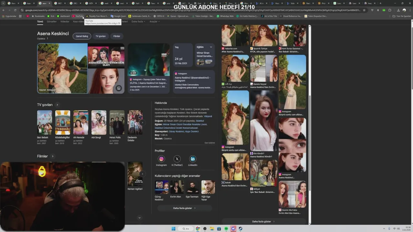Select TV şovları chip
Image resolution: width=413 pixels, height=232 pixels.
[101, 36]
